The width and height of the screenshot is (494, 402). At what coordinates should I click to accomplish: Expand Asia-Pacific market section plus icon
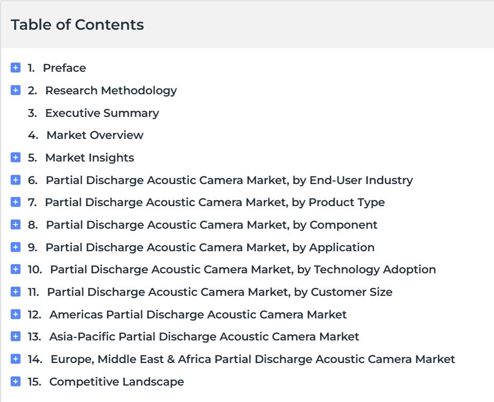pyautogui.click(x=15, y=336)
